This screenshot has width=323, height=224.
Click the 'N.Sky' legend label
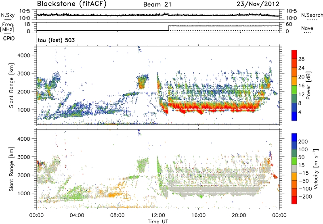pyautogui.click(x=8, y=15)
